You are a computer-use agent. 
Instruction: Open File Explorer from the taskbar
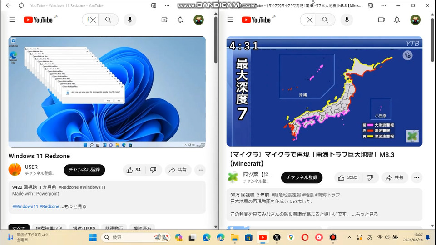(235, 237)
